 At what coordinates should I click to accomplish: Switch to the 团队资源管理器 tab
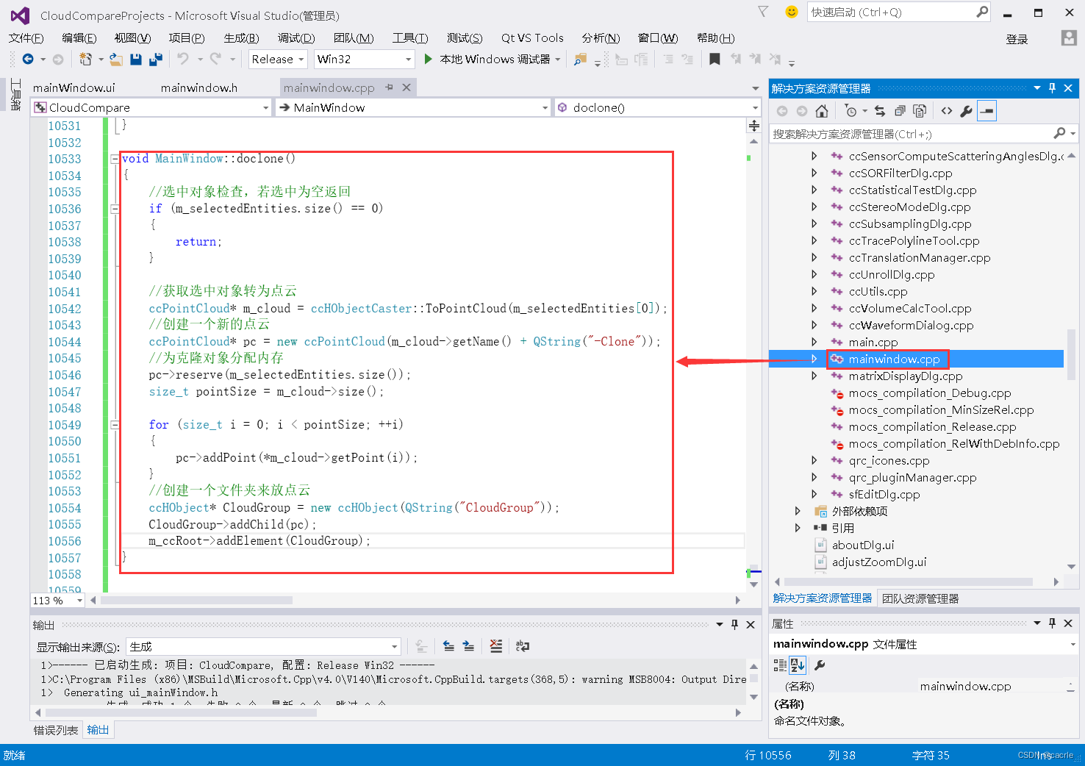pos(920,598)
